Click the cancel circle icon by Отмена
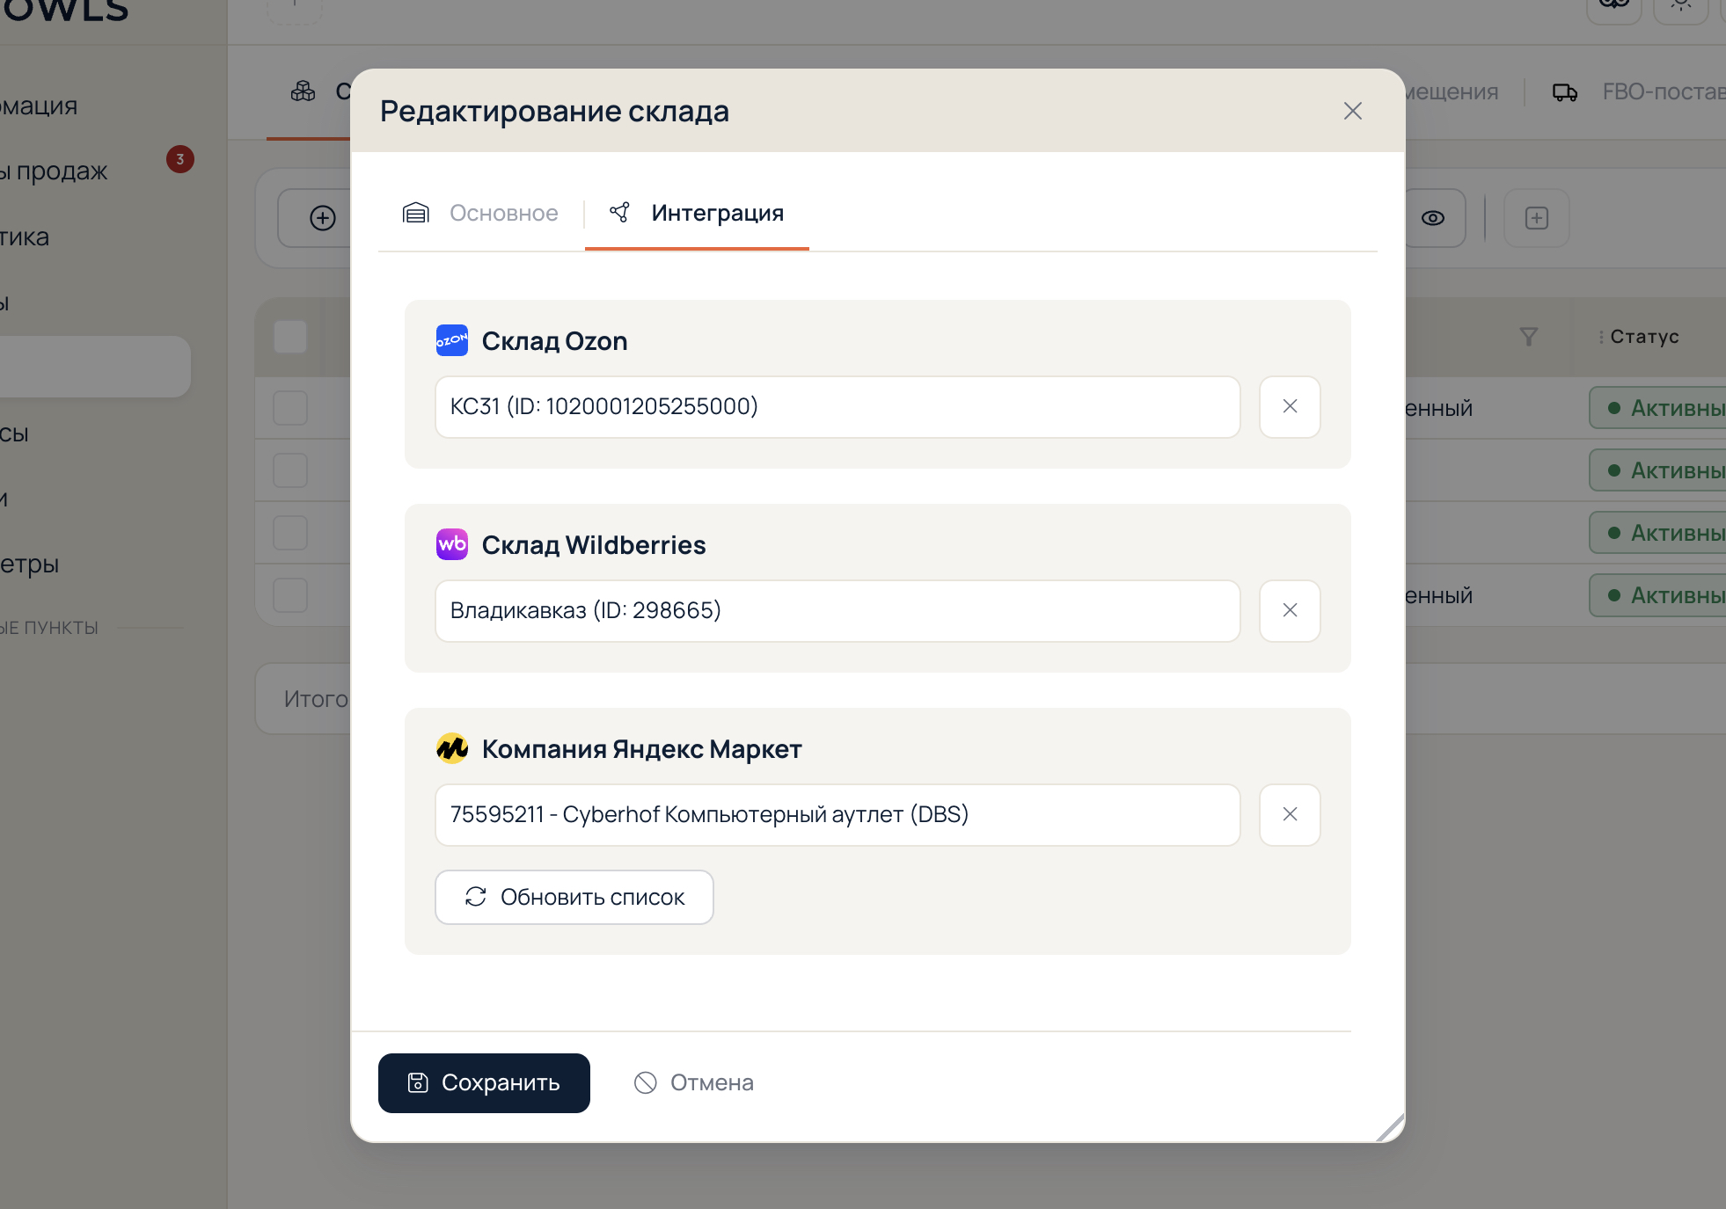Image resolution: width=1726 pixels, height=1209 pixels. (646, 1083)
